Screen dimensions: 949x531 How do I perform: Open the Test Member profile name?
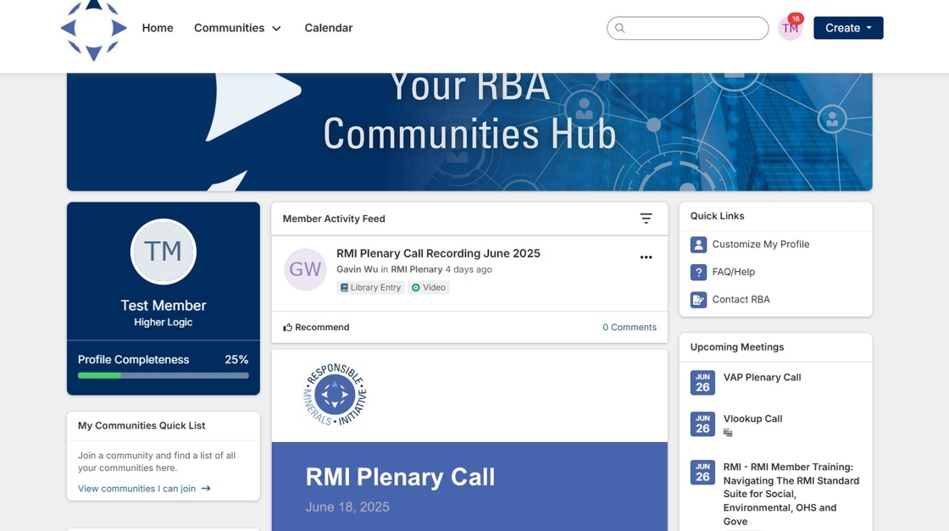point(164,306)
